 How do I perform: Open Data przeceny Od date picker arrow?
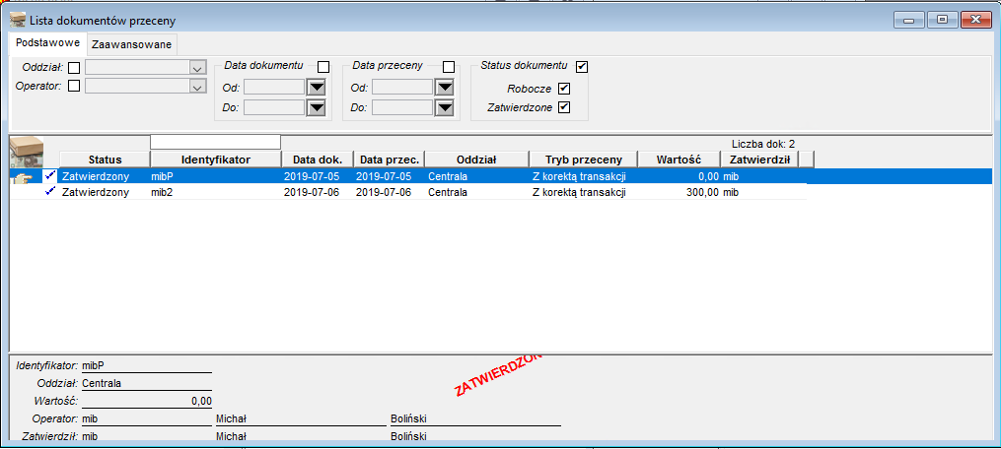pos(444,88)
